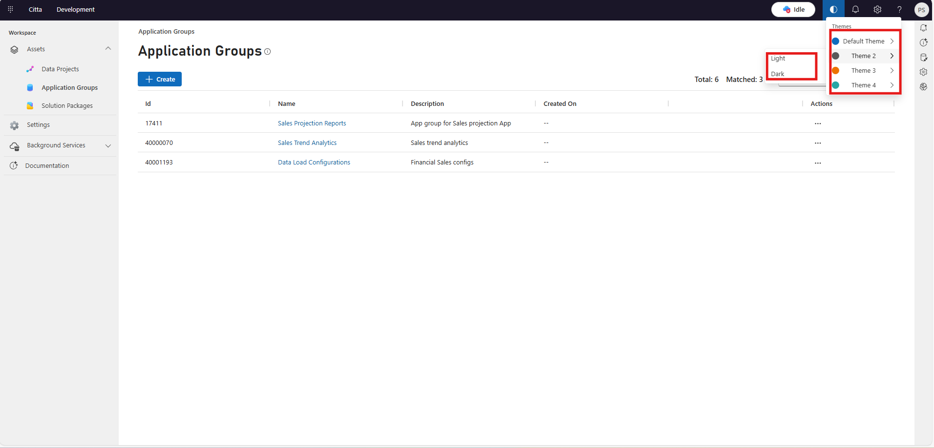Open the notifications bell

click(855, 9)
